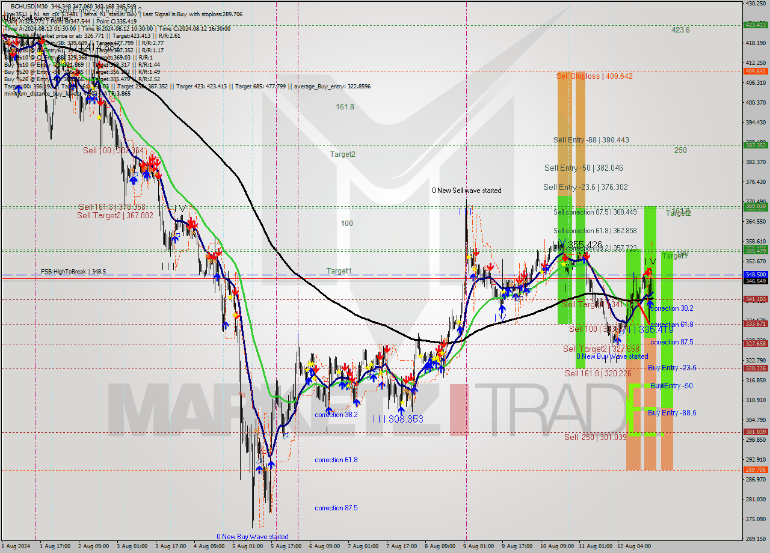Select the 'Sell Entry -50 | 382.046' label
The width and height of the screenshot is (770, 553).
pyautogui.click(x=584, y=168)
